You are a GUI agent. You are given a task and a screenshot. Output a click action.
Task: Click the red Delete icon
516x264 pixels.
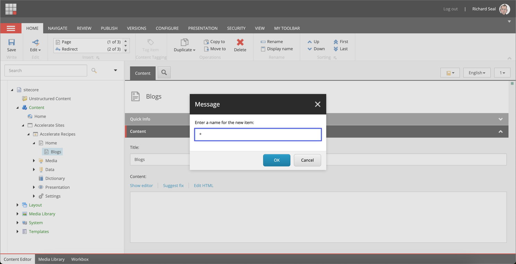click(x=240, y=43)
